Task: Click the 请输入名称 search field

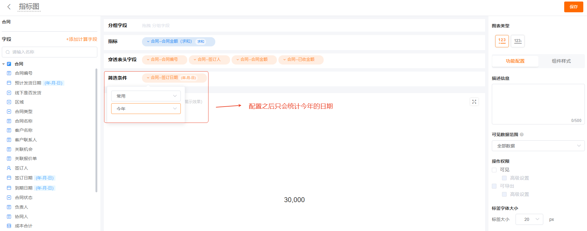Action: click(x=50, y=52)
